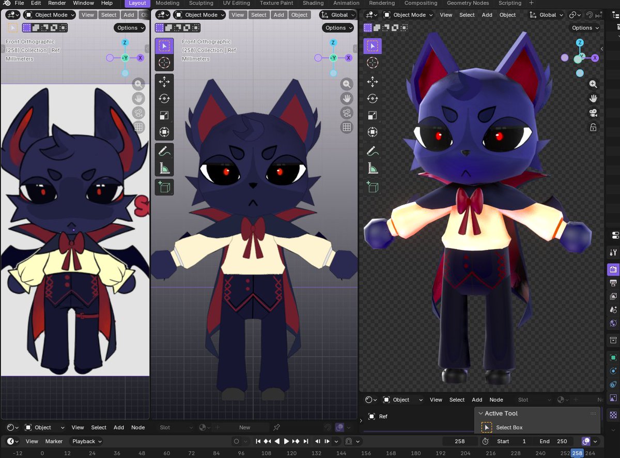620x458 pixels.
Task: Open the Physics properties tab
Action: point(613,371)
